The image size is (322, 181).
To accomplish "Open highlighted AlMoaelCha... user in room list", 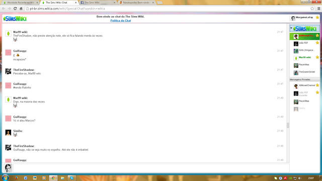I will (x=305, y=36).
